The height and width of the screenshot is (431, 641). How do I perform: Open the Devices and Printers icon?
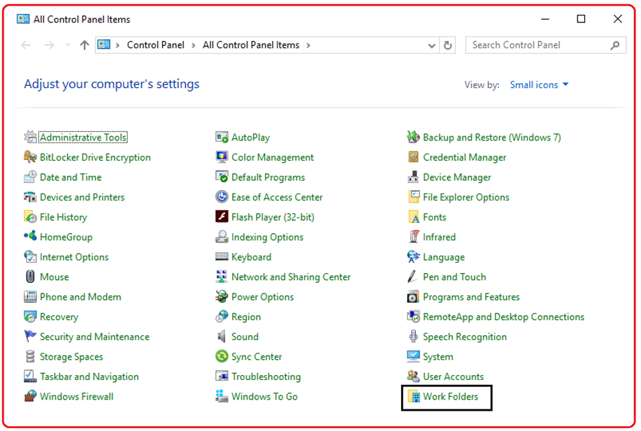[30, 197]
